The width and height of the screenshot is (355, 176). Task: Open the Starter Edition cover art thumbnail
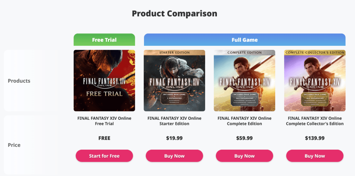coord(174,81)
